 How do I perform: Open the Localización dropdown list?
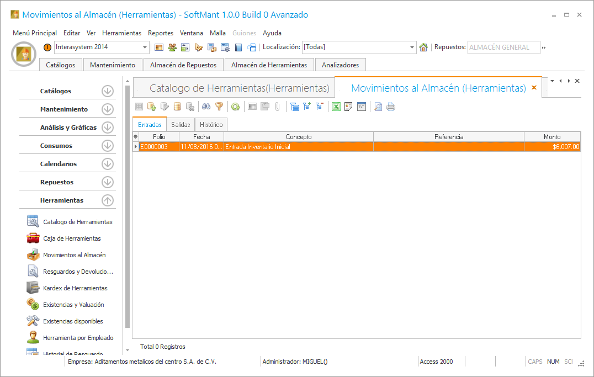pyautogui.click(x=412, y=47)
